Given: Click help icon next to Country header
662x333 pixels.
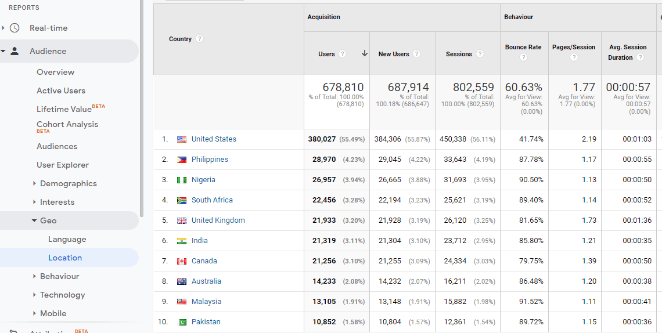Looking at the screenshot, I should click(x=200, y=39).
